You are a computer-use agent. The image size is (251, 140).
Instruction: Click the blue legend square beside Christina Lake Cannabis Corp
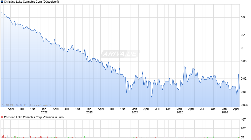pyautogui.click(x=2, y=2)
